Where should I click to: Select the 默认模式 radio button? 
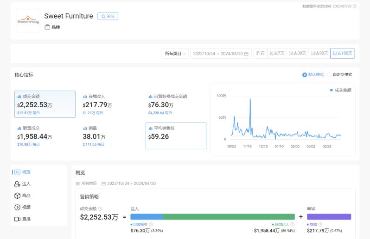(x=305, y=75)
